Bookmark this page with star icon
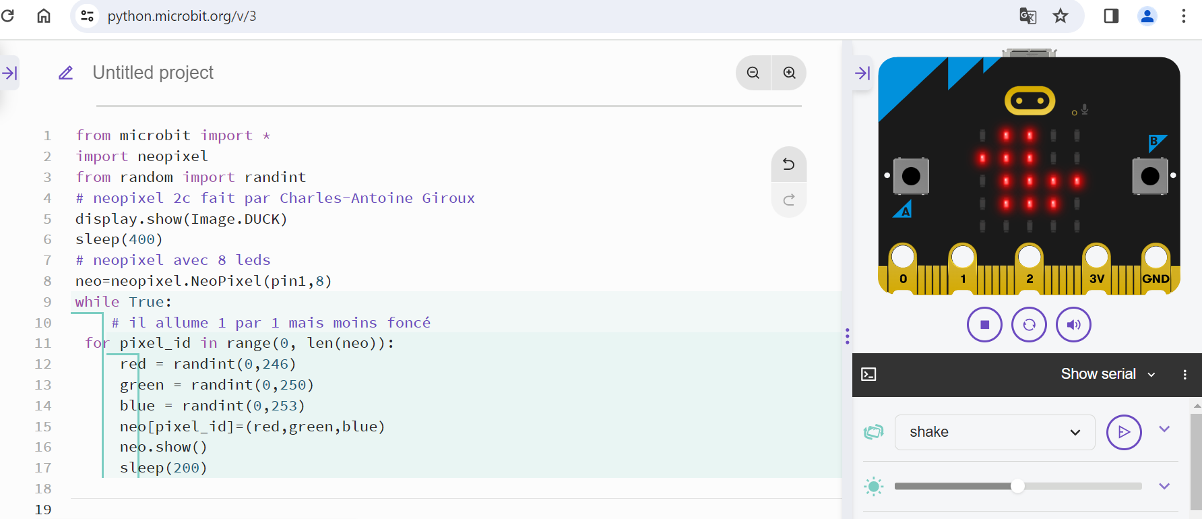 (x=1061, y=16)
